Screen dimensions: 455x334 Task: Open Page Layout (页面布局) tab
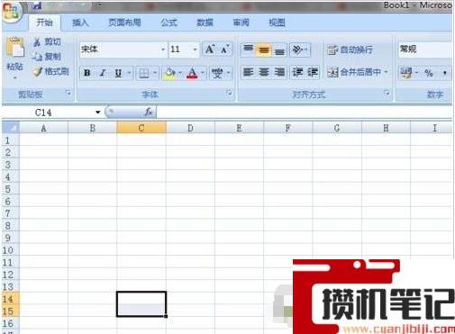(x=124, y=23)
